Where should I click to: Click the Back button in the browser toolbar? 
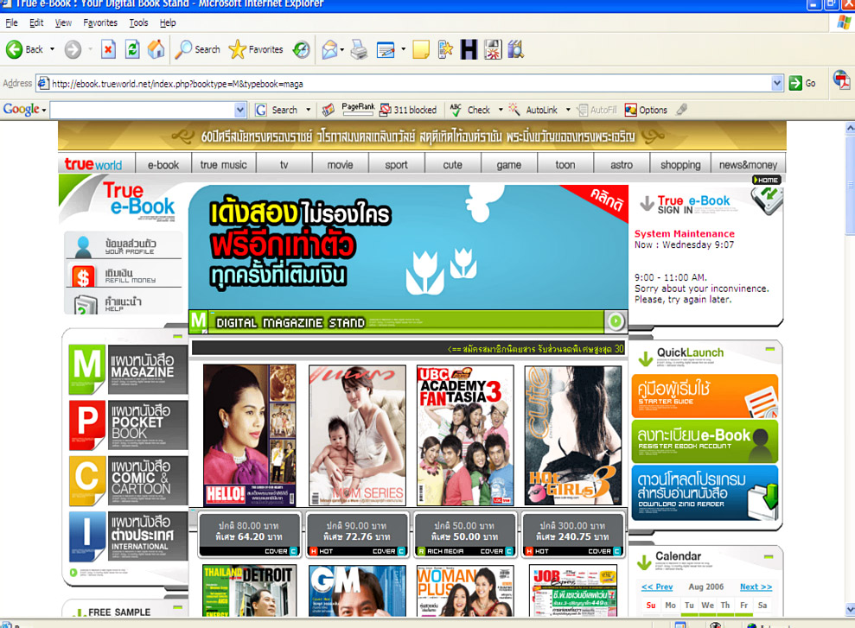pyautogui.click(x=24, y=49)
